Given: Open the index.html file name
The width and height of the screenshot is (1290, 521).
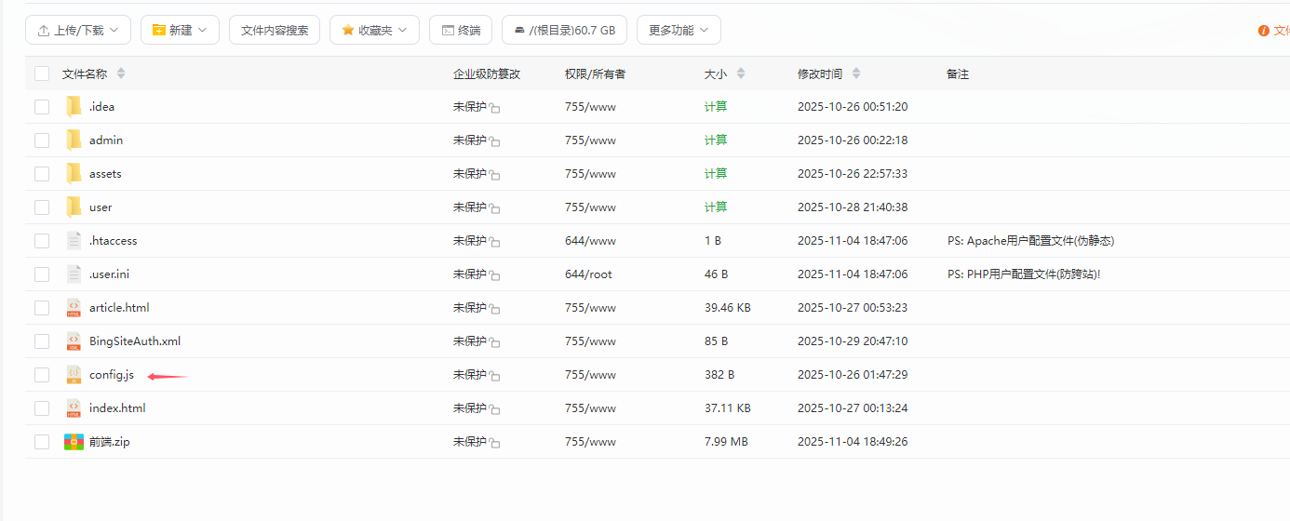Looking at the screenshot, I should 117,408.
